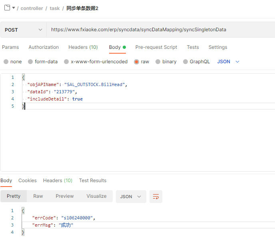This screenshot has width=275, height=241.
Task: Switch to the Params tab
Action: tap(10, 47)
